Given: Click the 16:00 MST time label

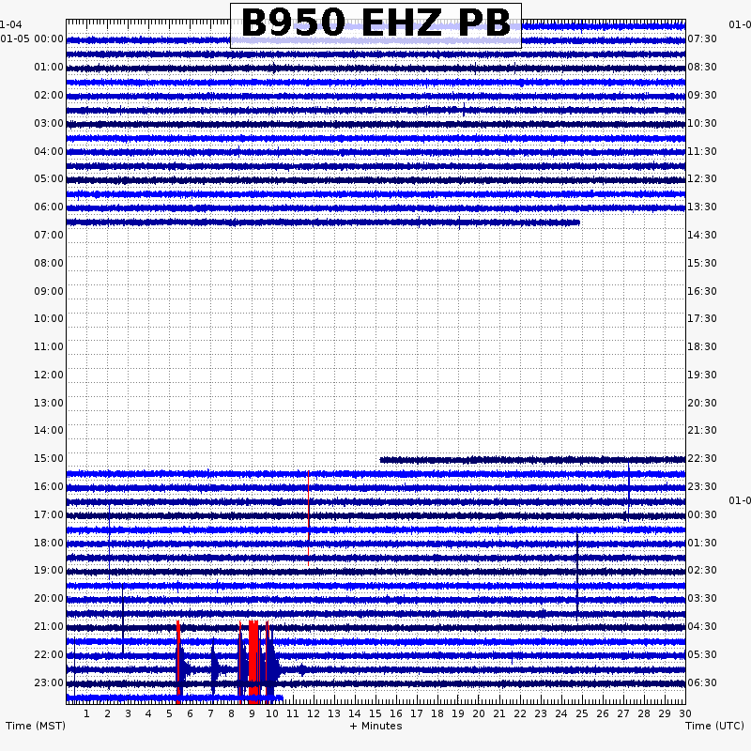Looking at the screenshot, I should point(49,487).
